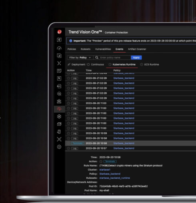The width and height of the screenshot is (196, 203).
Task: Click the Trend Micro red logo icon
Action: tap(59, 32)
